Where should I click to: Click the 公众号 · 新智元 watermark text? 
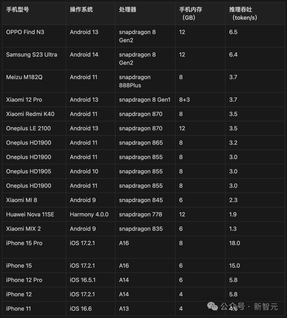249,306
